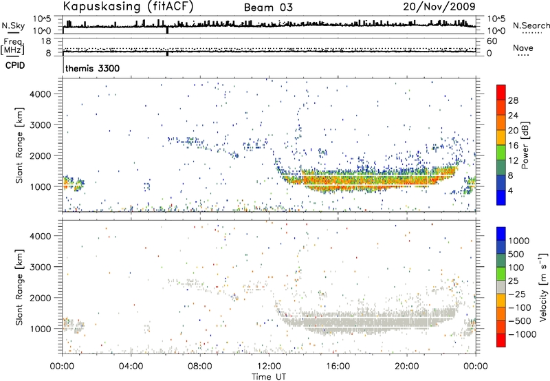Screen dimensions: 550x381
Task: Click the Time UT axis title
Action: 269,377
